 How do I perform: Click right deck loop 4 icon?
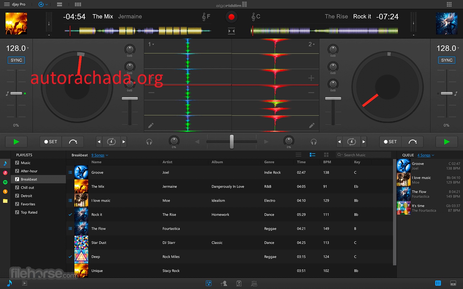[351, 142]
